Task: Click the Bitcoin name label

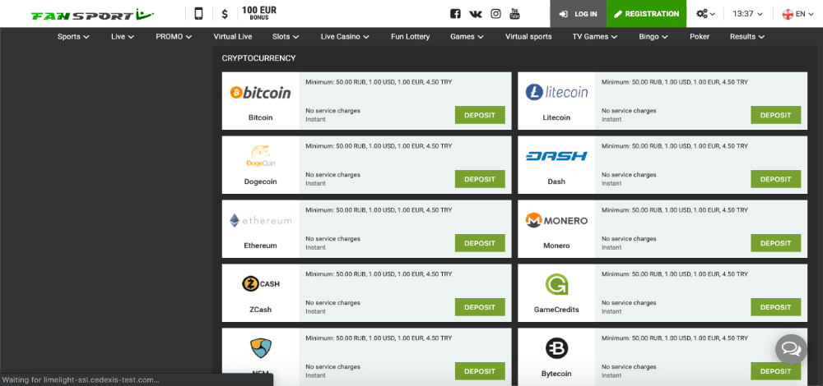Action: 260,117
